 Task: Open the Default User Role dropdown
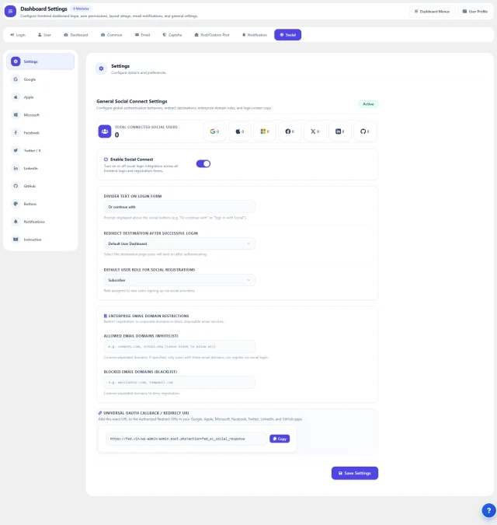(x=179, y=280)
